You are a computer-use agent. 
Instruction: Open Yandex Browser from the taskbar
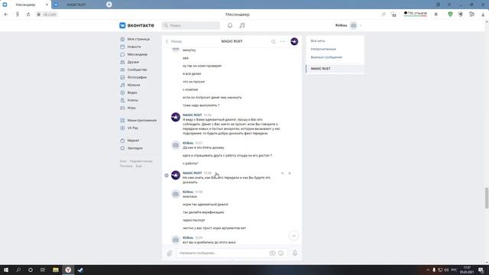tap(68, 270)
